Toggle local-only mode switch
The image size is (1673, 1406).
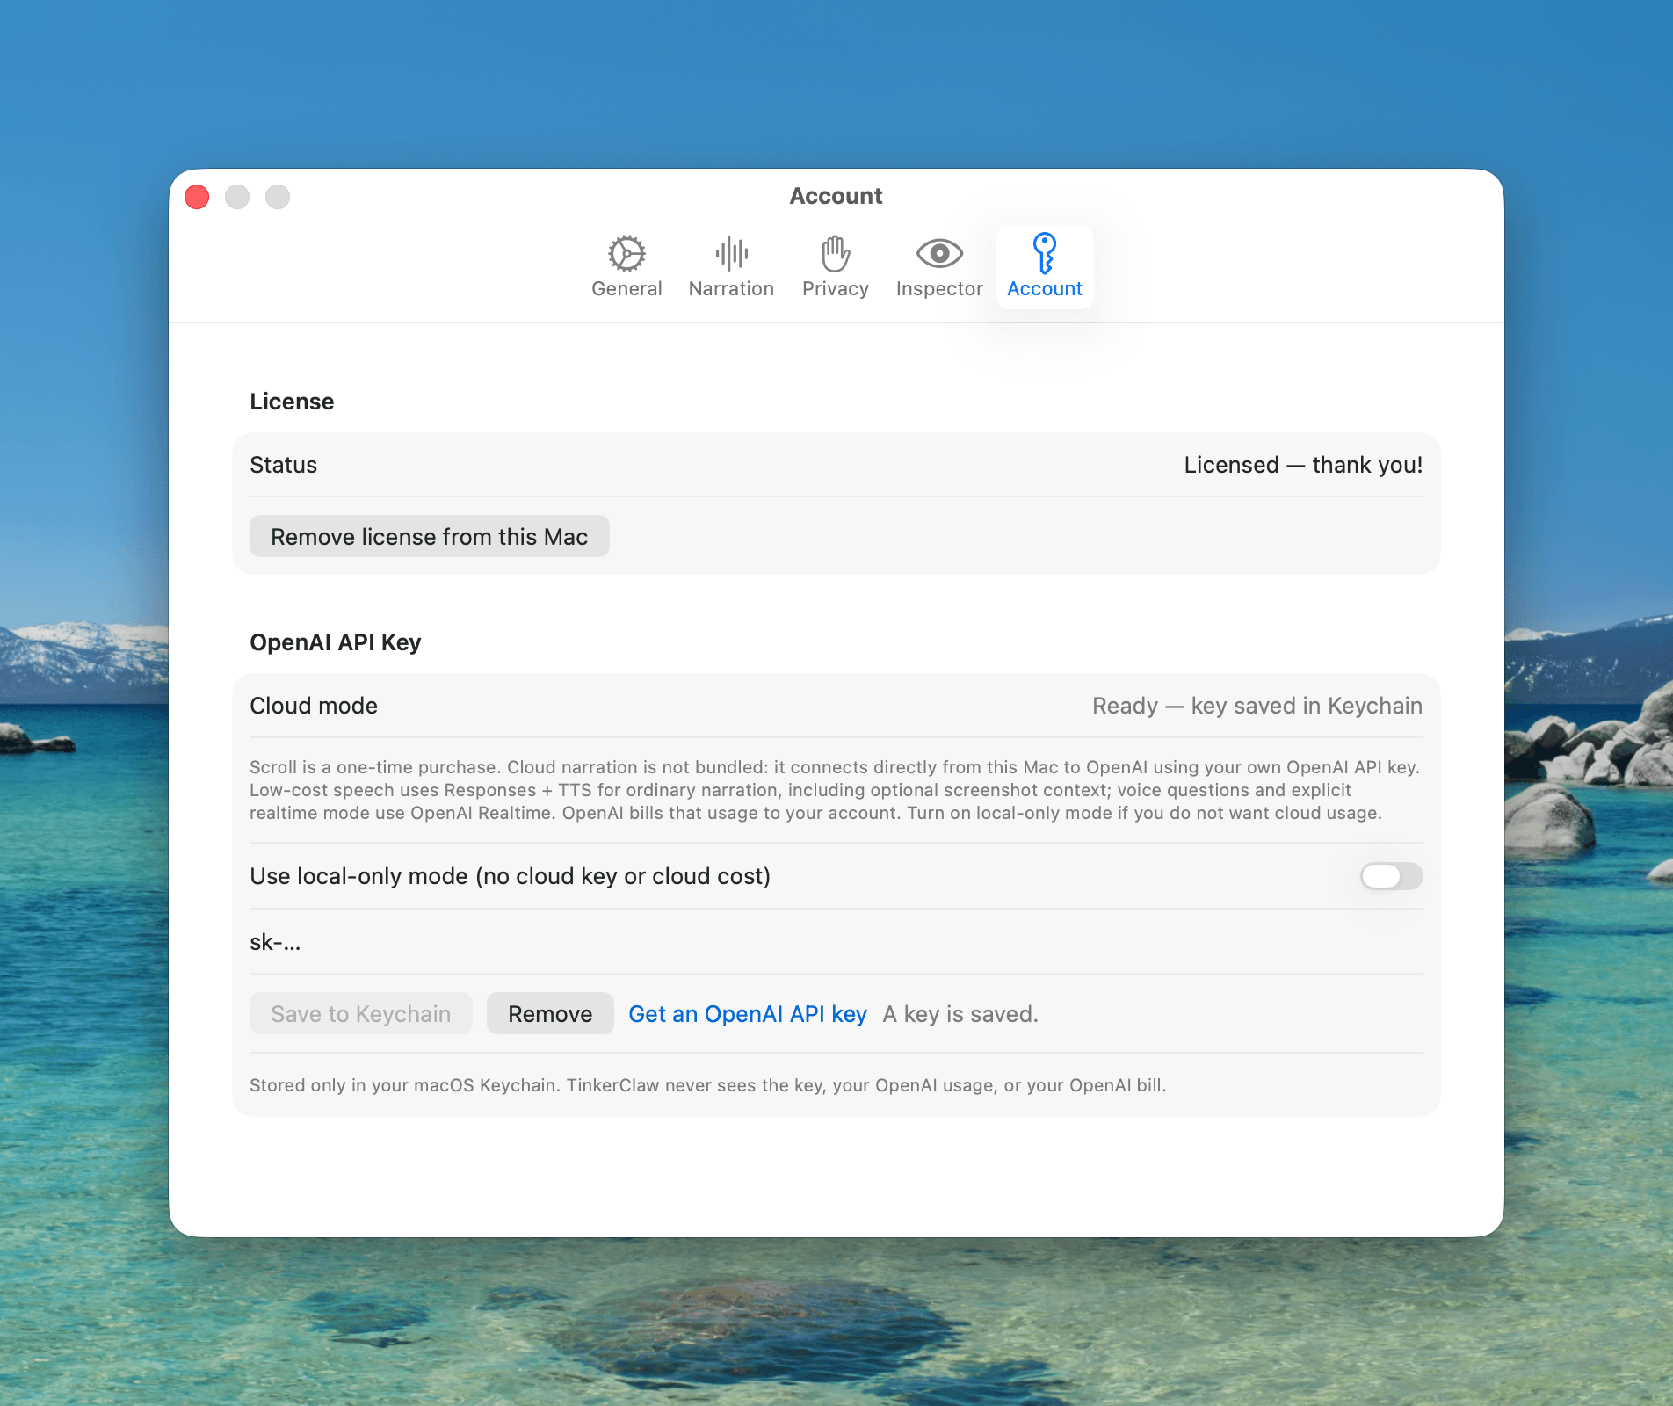tap(1391, 876)
